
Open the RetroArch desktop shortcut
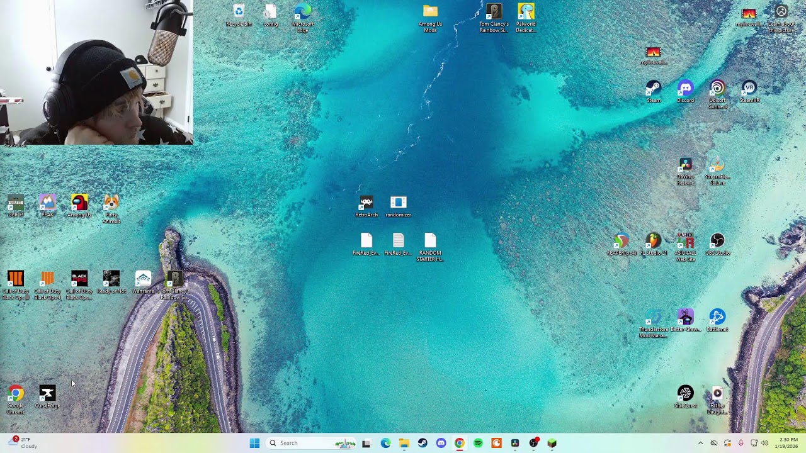click(366, 206)
